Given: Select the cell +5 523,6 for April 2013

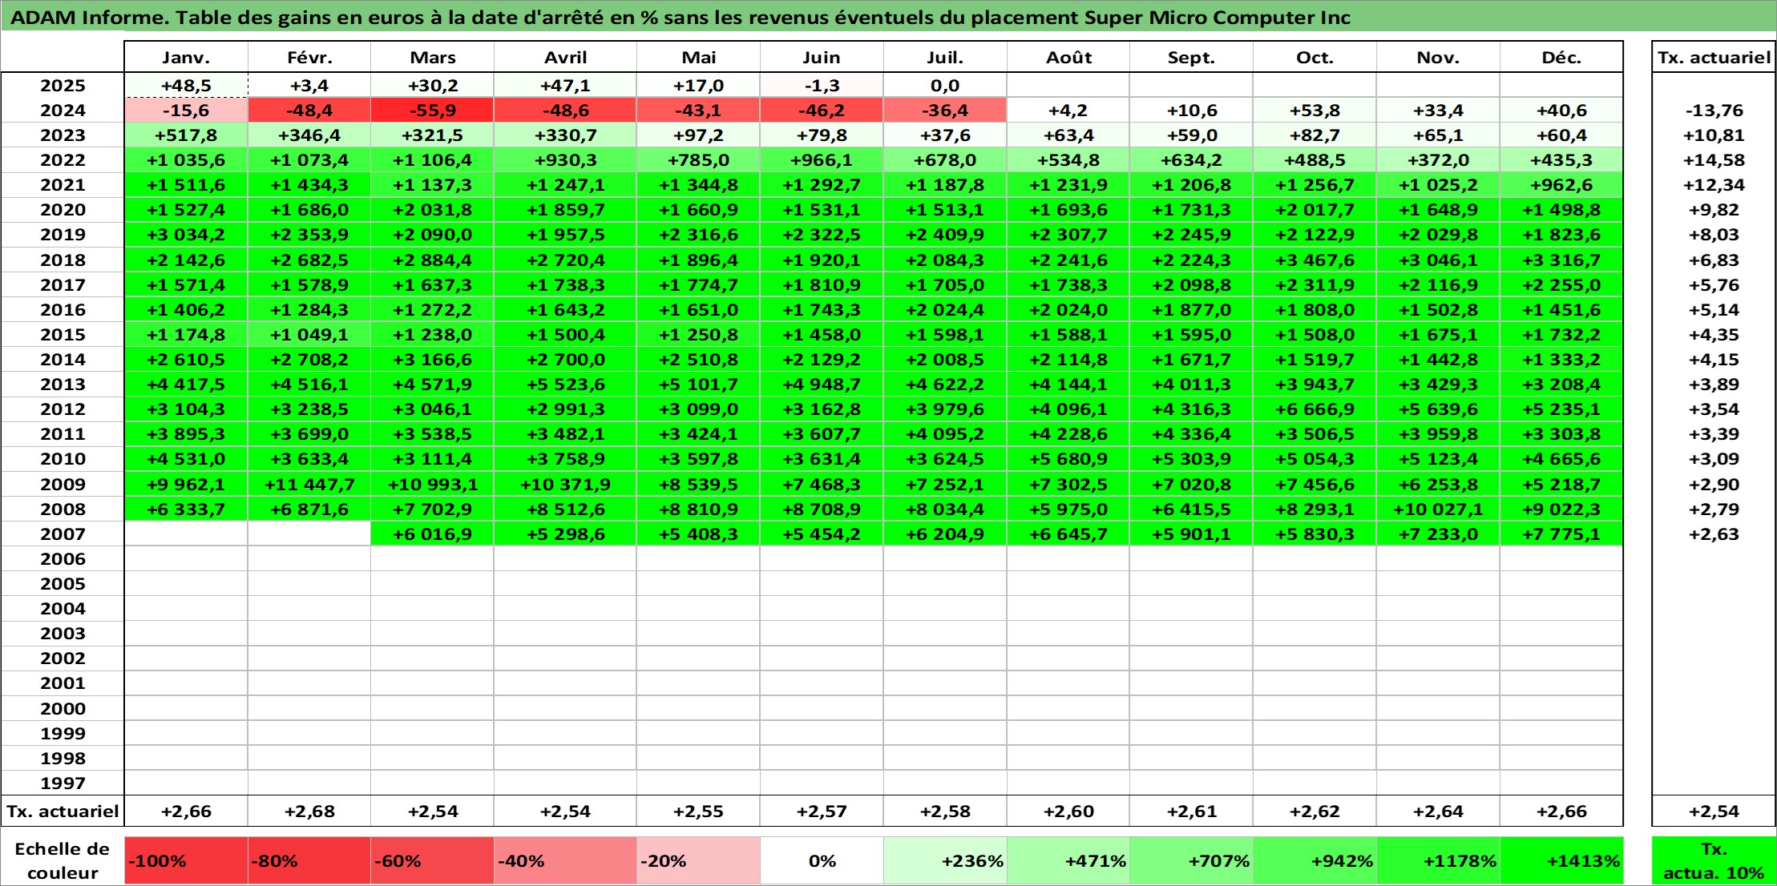Looking at the screenshot, I should [x=565, y=385].
